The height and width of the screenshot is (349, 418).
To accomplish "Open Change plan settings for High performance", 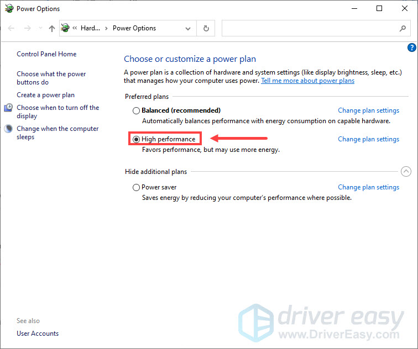I will coord(368,139).
